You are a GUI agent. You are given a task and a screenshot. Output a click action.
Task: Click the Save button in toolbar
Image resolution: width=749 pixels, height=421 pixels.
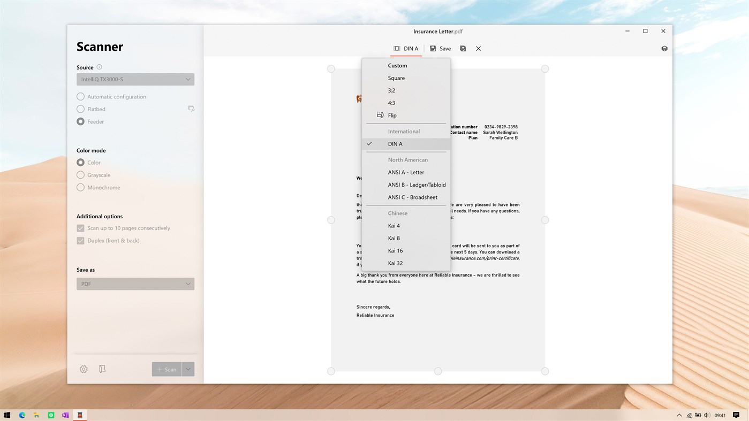click(x=440, y=49)
